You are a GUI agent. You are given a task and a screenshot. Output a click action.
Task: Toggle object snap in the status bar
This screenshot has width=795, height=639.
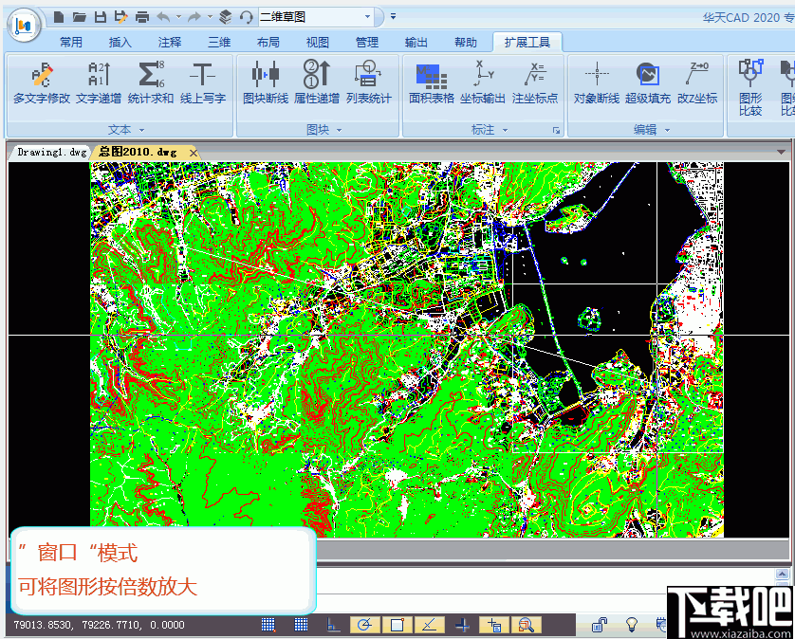click(397, 625)
